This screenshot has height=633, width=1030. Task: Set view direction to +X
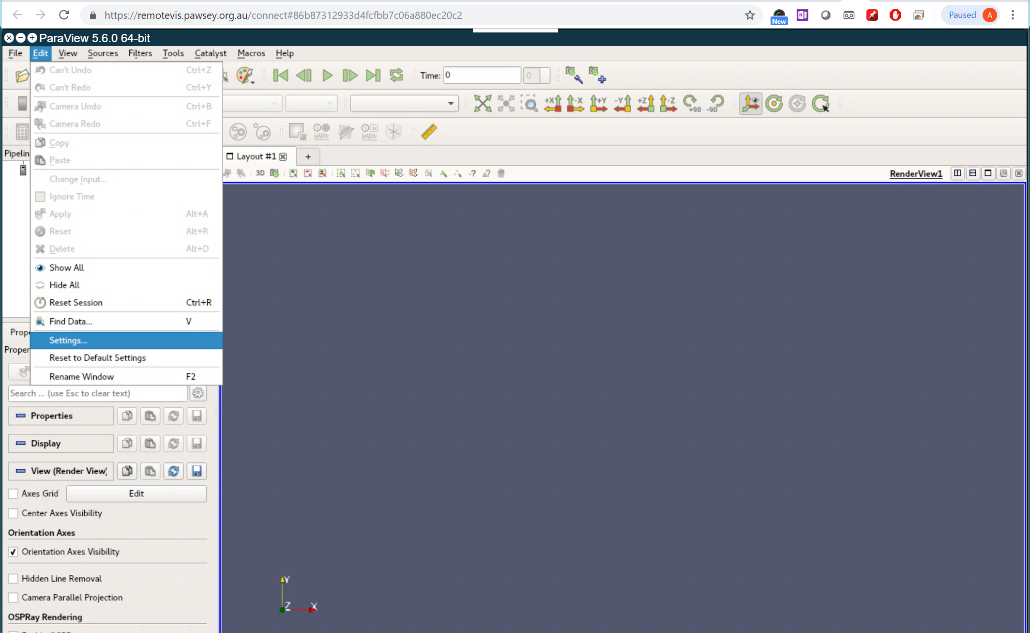pos(553,103)
